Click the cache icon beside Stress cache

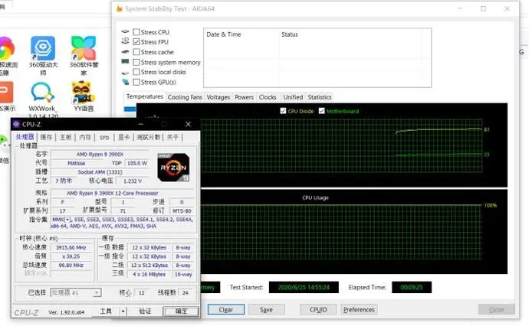[x=125, y=51]
